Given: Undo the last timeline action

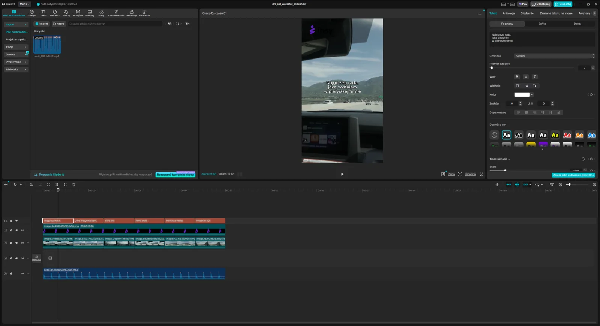Looking at the screenshot, I should (31, 184).
